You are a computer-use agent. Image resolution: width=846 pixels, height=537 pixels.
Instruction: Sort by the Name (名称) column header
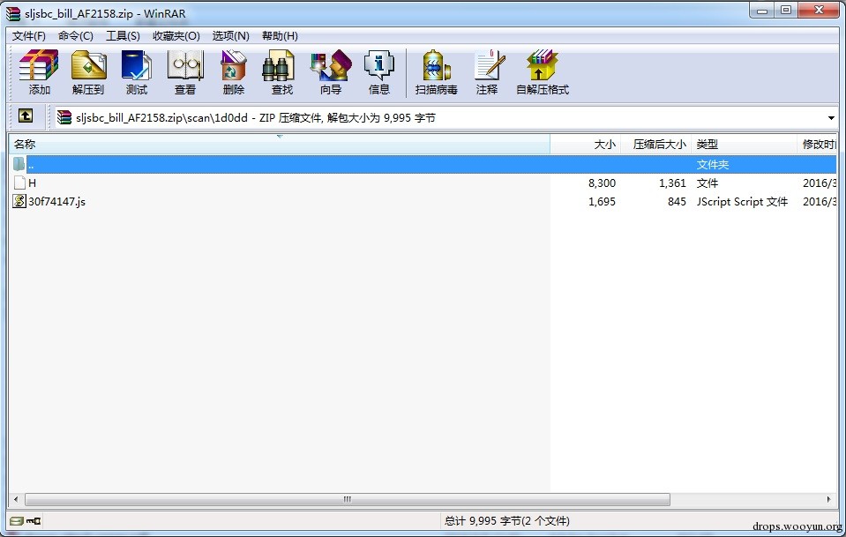(280, 144)
